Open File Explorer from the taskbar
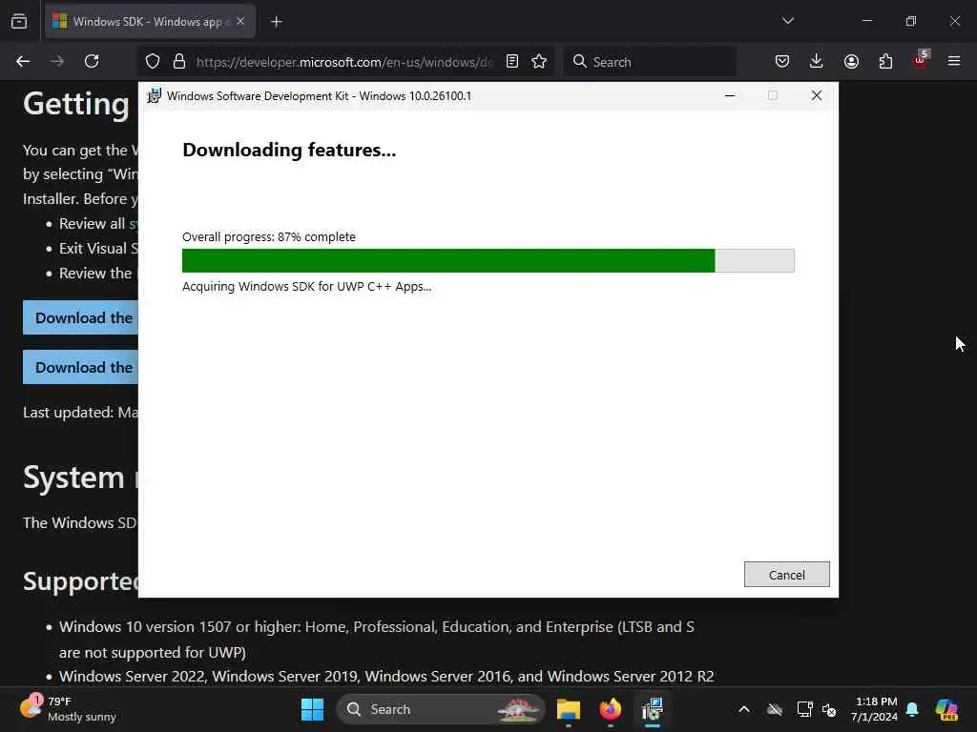 569,709
